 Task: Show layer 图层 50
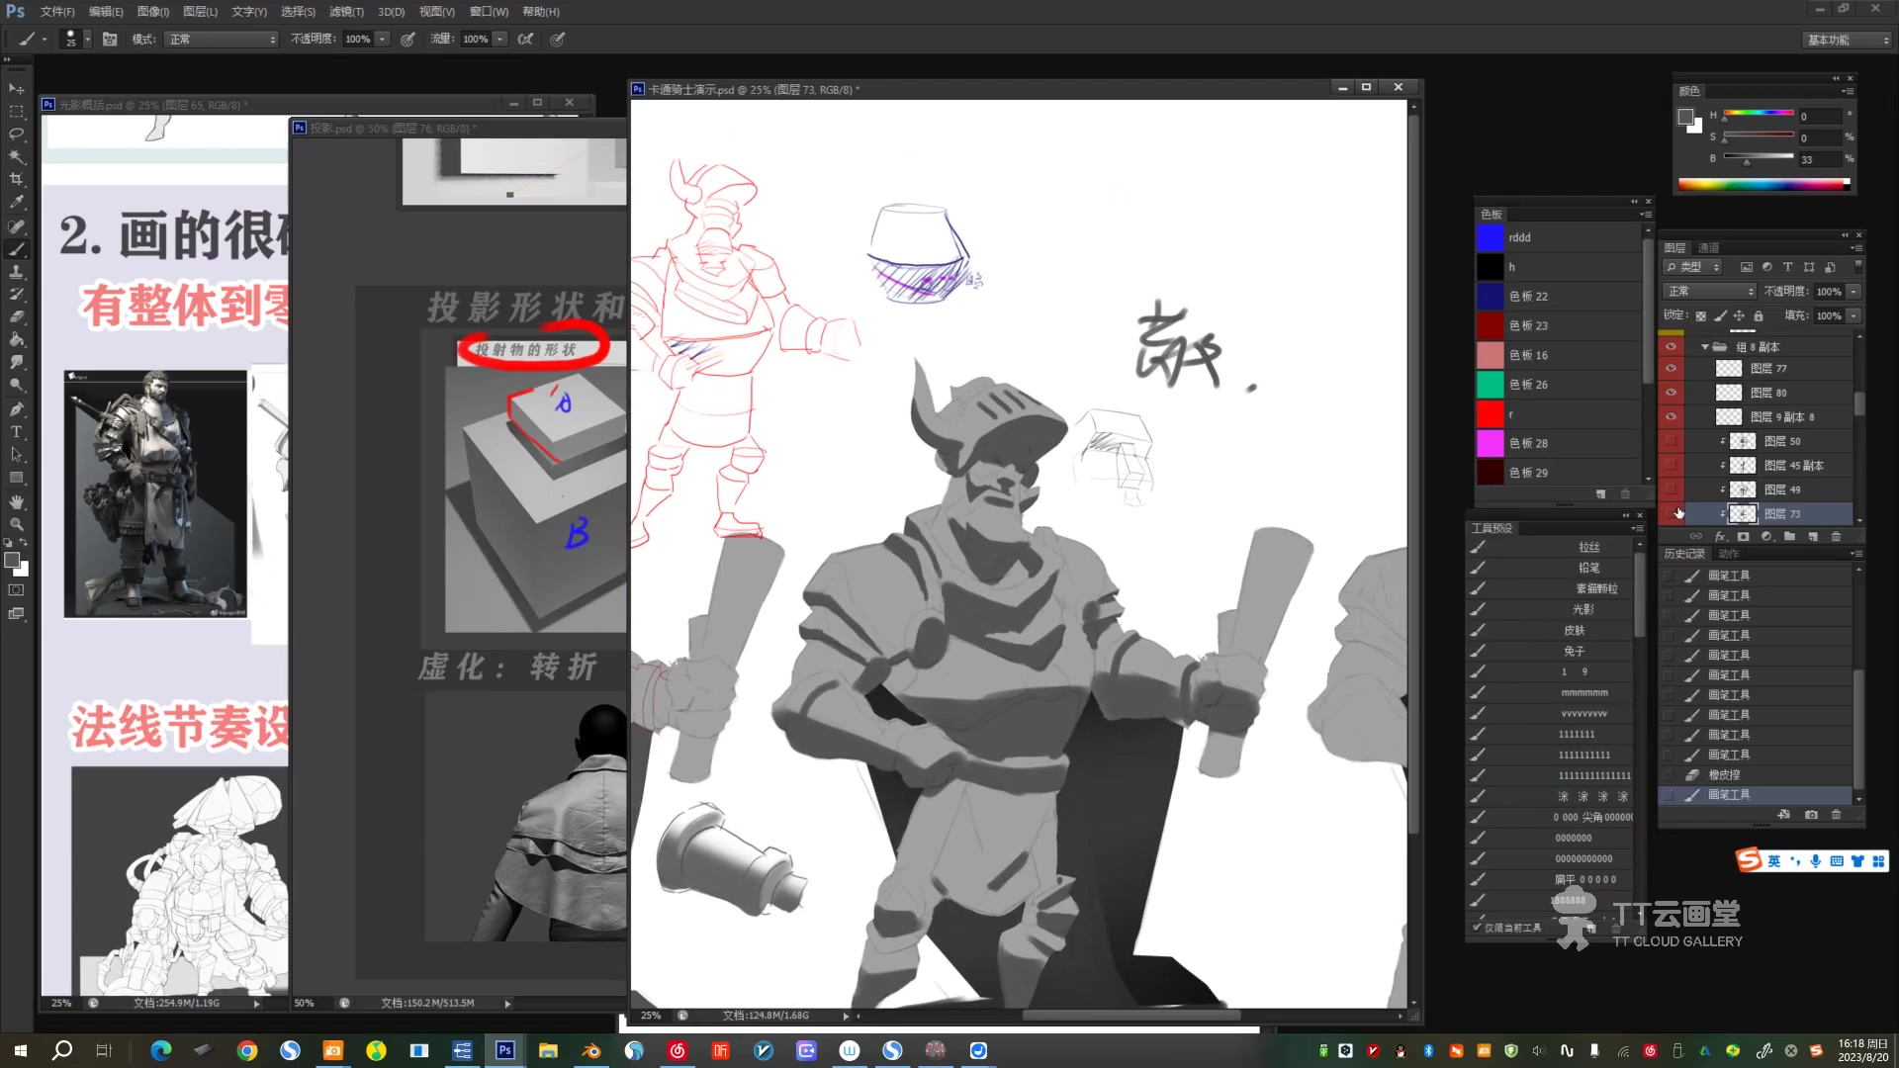(x=1672, y=441)
